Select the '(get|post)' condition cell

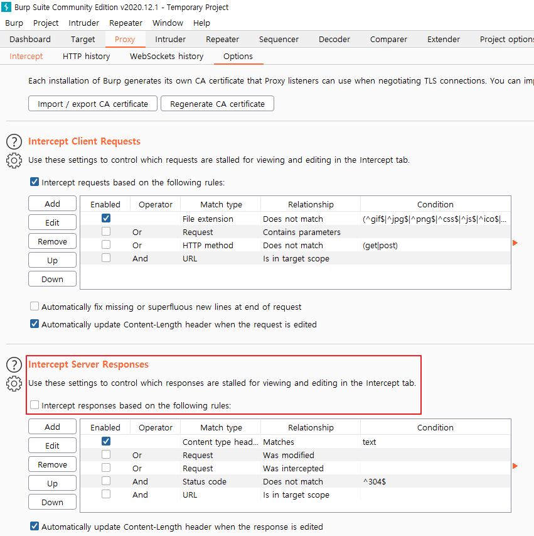[x=435, y=246]
